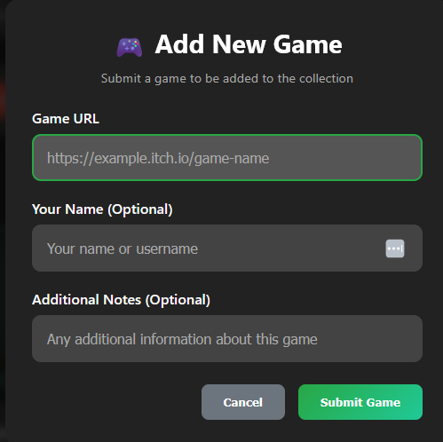Click the purple game controller icon
Viewport: 443px width, 442px height.
point(130,47)
